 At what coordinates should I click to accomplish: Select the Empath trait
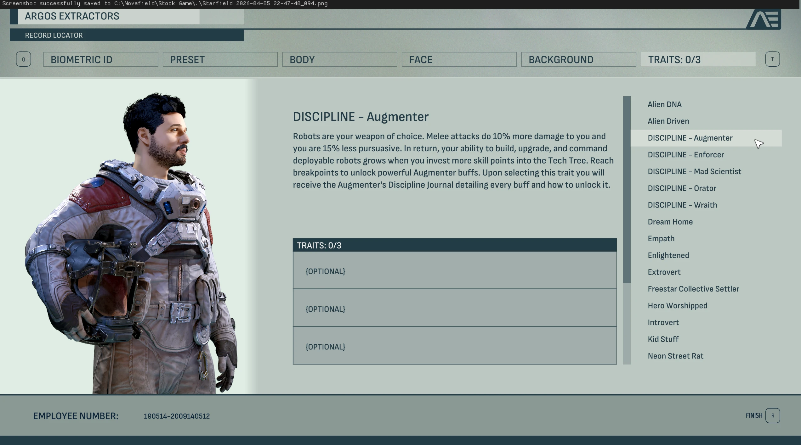point(706,239)
